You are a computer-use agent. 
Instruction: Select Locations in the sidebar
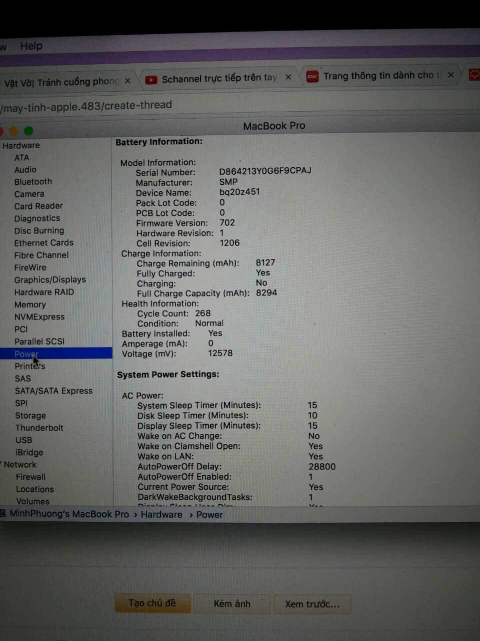[34, 489]
